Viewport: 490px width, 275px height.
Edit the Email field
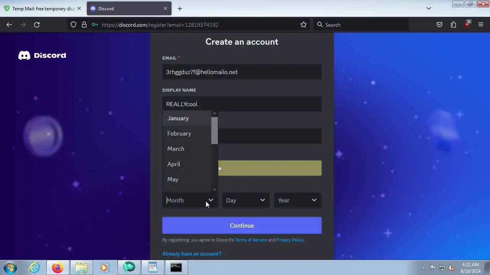pyautogui.click(x=242, y=72)
